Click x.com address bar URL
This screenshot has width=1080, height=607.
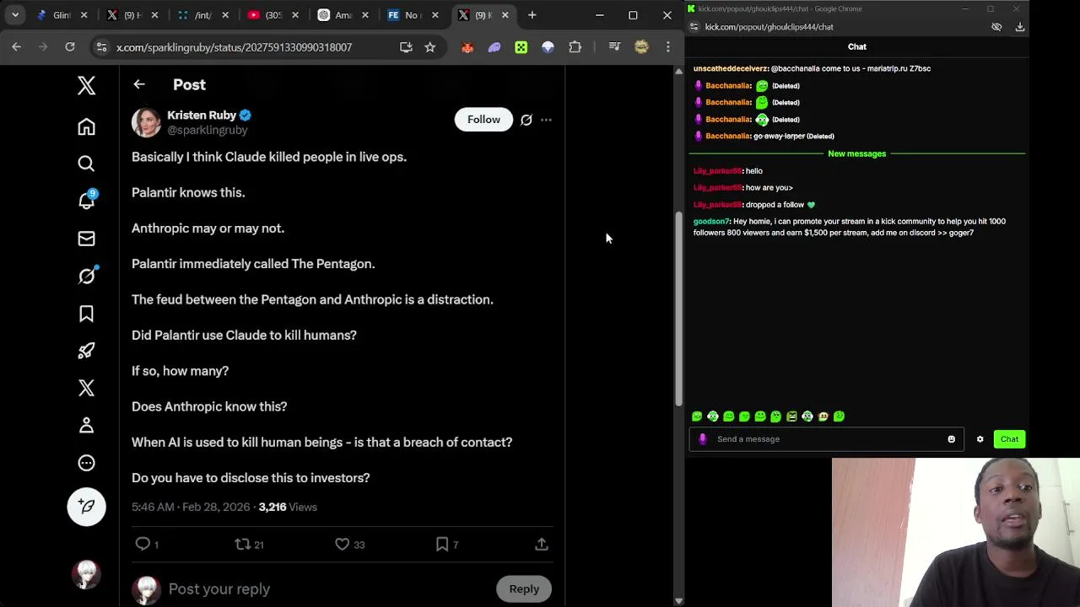tap(234, 47)
